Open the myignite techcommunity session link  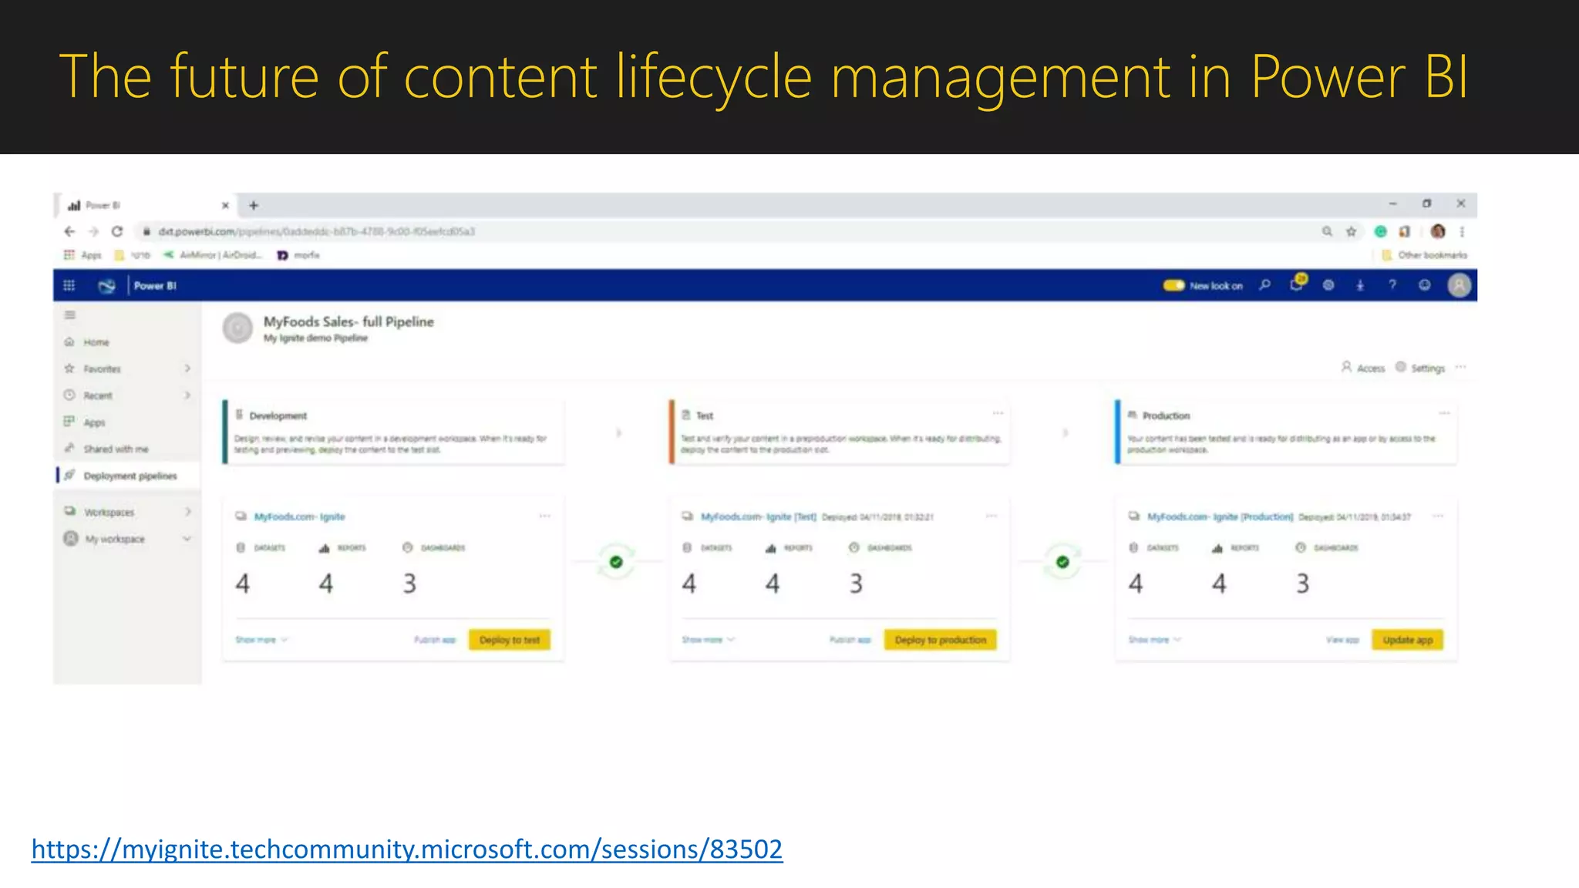(x=407, y=849)
